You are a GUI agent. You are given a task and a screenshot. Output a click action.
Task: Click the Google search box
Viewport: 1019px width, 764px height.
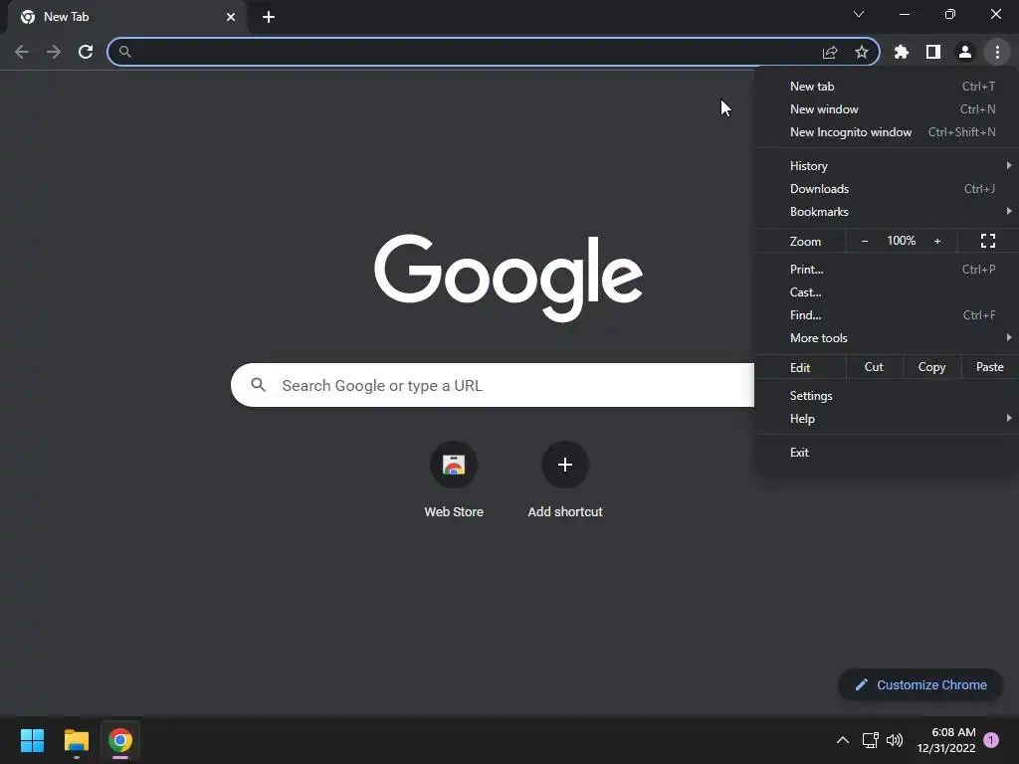[x=494, y=385]
